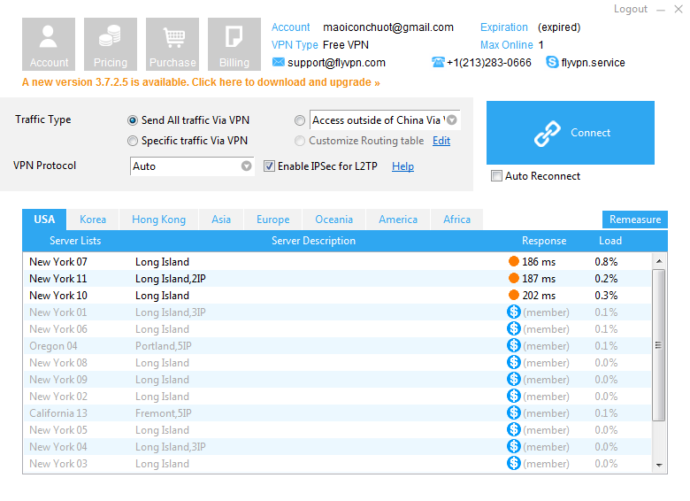Image resolution: width=690 pixels, height=501 pixels.
Task: Click the support email envelope icon
Action: (278, 63)
